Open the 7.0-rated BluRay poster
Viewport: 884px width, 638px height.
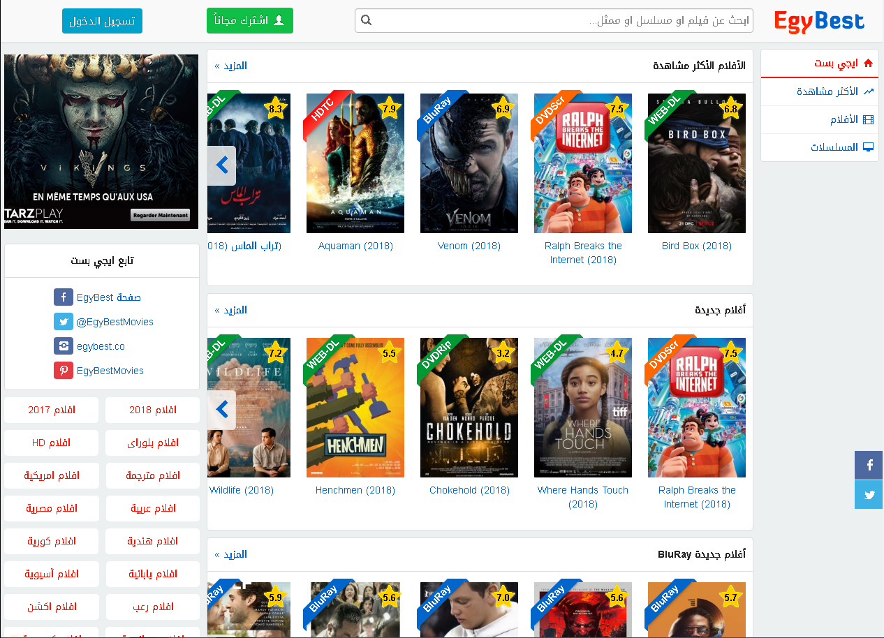pos(469,609)
